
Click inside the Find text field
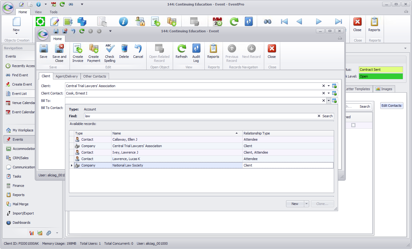tap(200, 116)
